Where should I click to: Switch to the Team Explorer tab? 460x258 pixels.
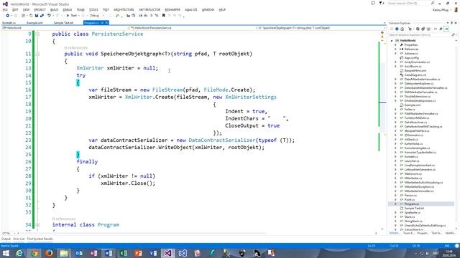(x=408, y=233)
